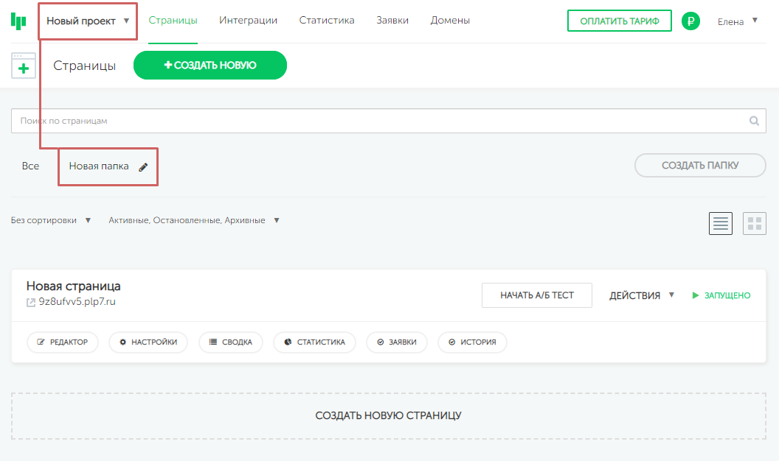Open the Редактор page editor
This screenshot has height=461, width=779.
coord(63,342)
